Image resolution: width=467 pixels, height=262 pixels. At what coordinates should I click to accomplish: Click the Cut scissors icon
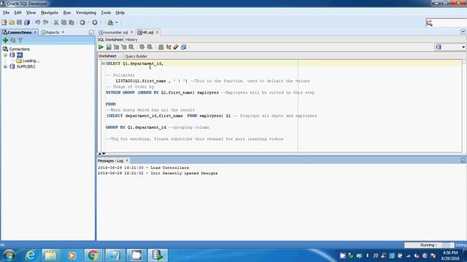click(x=56, y=23)
